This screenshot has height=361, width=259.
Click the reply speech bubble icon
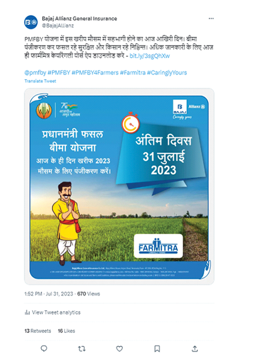point(44,348)
